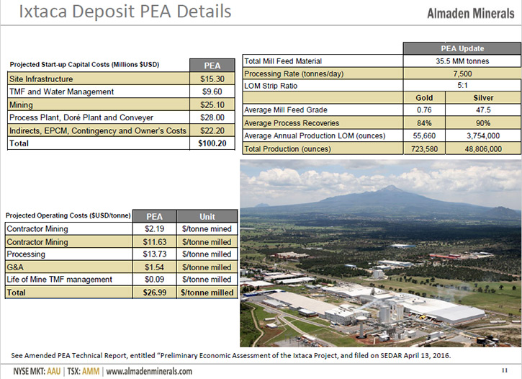522x379 pixels.
Task: Select 'Average Annual Production LOM (ounces)' label
Action: coord(315,136)
